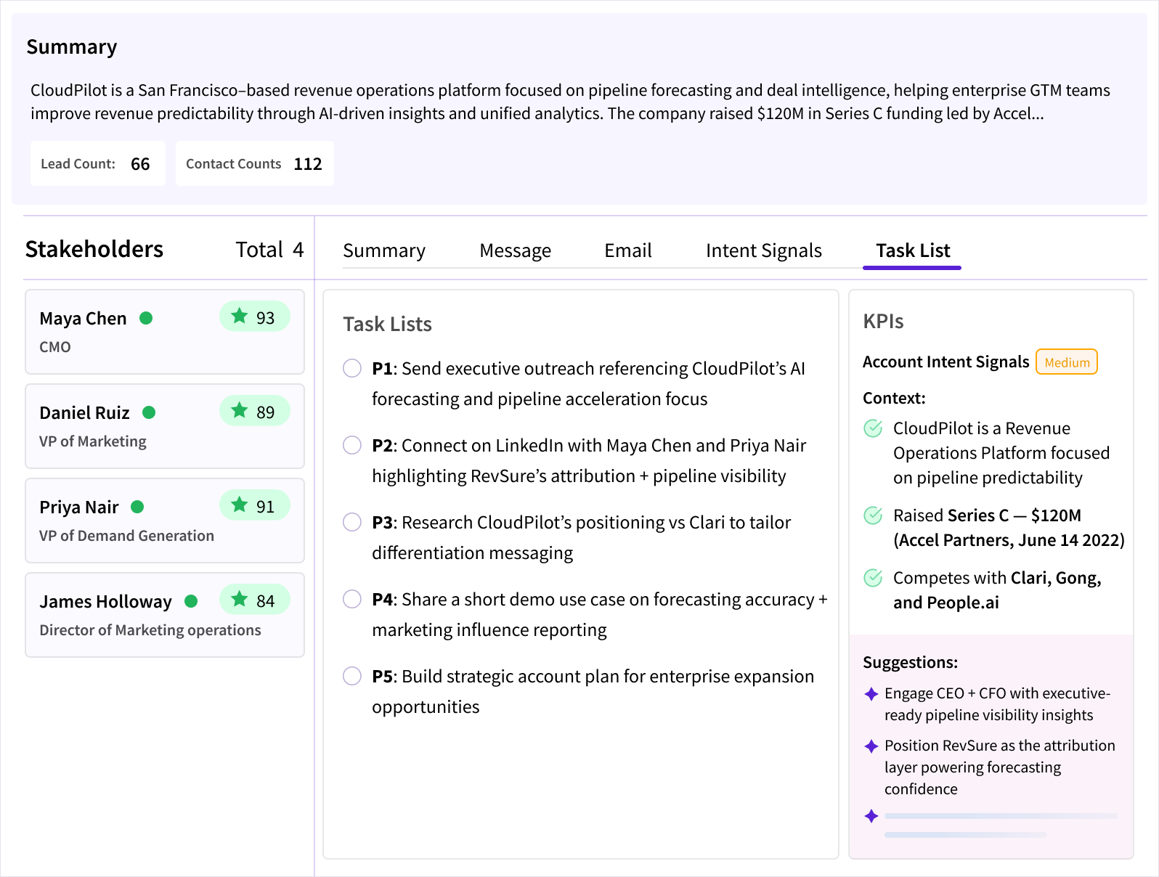Click the star icon on Maya Chen's score
The height and width of the screenshot is (877, 1159).
pos(239,316)
